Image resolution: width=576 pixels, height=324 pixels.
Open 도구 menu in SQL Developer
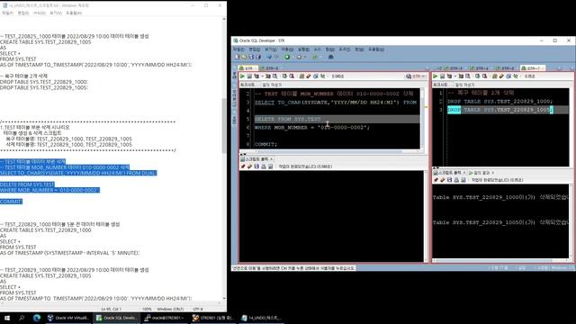(x=344, y=49)
